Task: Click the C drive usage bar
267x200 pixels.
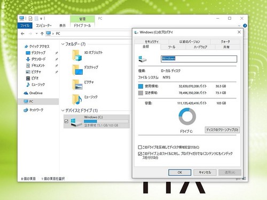Action: [x=106, y=121]
